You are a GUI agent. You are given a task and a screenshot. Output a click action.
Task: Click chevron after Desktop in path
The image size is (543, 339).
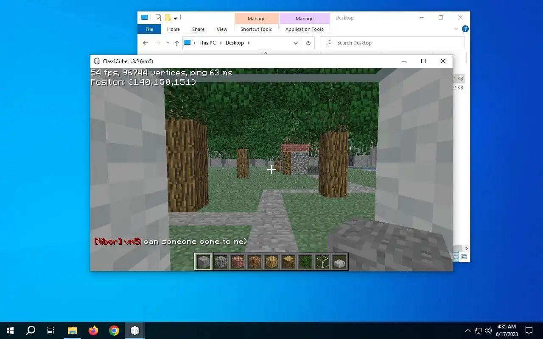click(249, 43)
